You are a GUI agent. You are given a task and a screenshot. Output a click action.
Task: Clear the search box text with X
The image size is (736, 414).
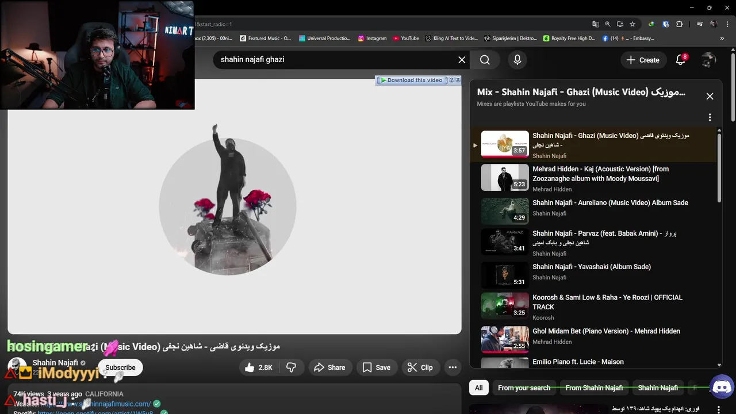click(x=462, y=60)
